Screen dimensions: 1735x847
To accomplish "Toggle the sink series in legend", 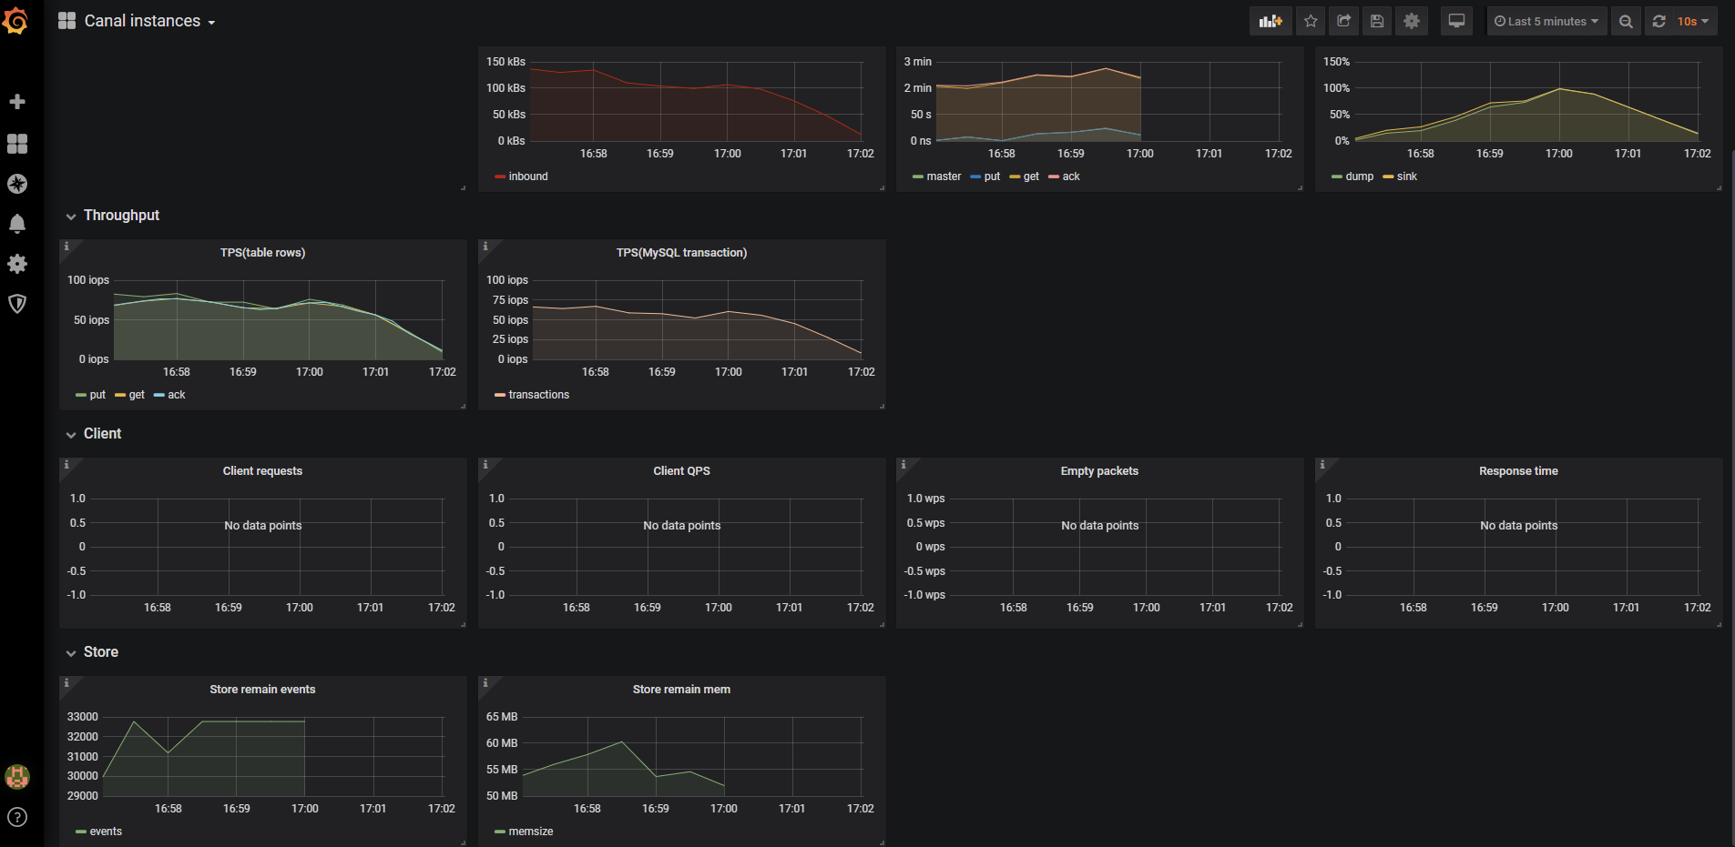I will point(1406,176).
